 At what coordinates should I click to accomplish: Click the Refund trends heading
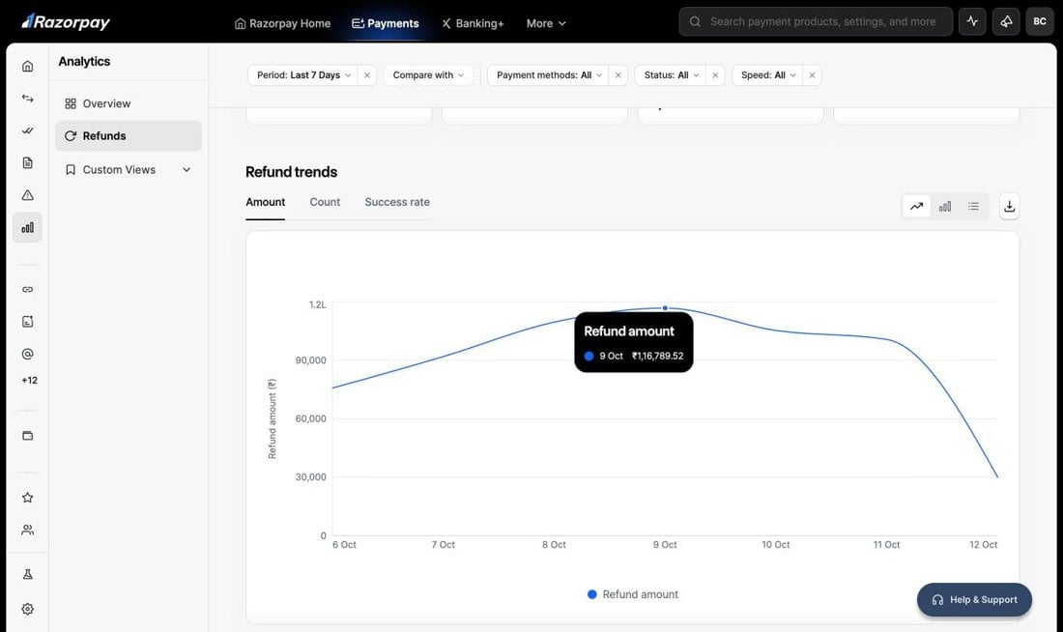(x=292, y=172)
